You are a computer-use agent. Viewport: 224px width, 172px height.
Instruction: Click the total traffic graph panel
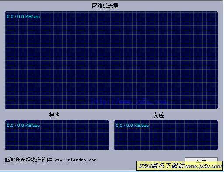[x=111, y=60]
